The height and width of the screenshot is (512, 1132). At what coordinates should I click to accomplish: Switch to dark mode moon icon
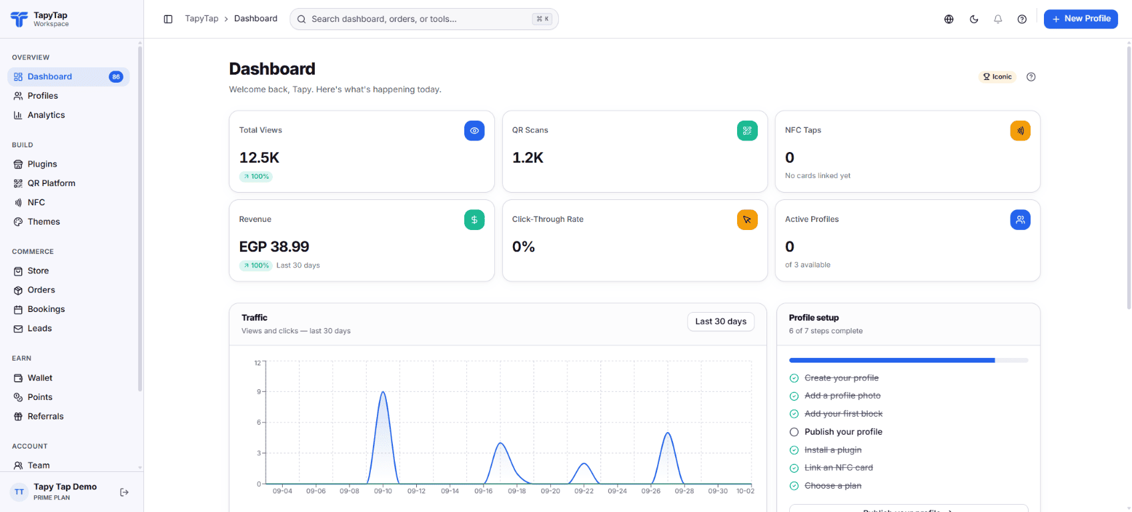[974, 19]
